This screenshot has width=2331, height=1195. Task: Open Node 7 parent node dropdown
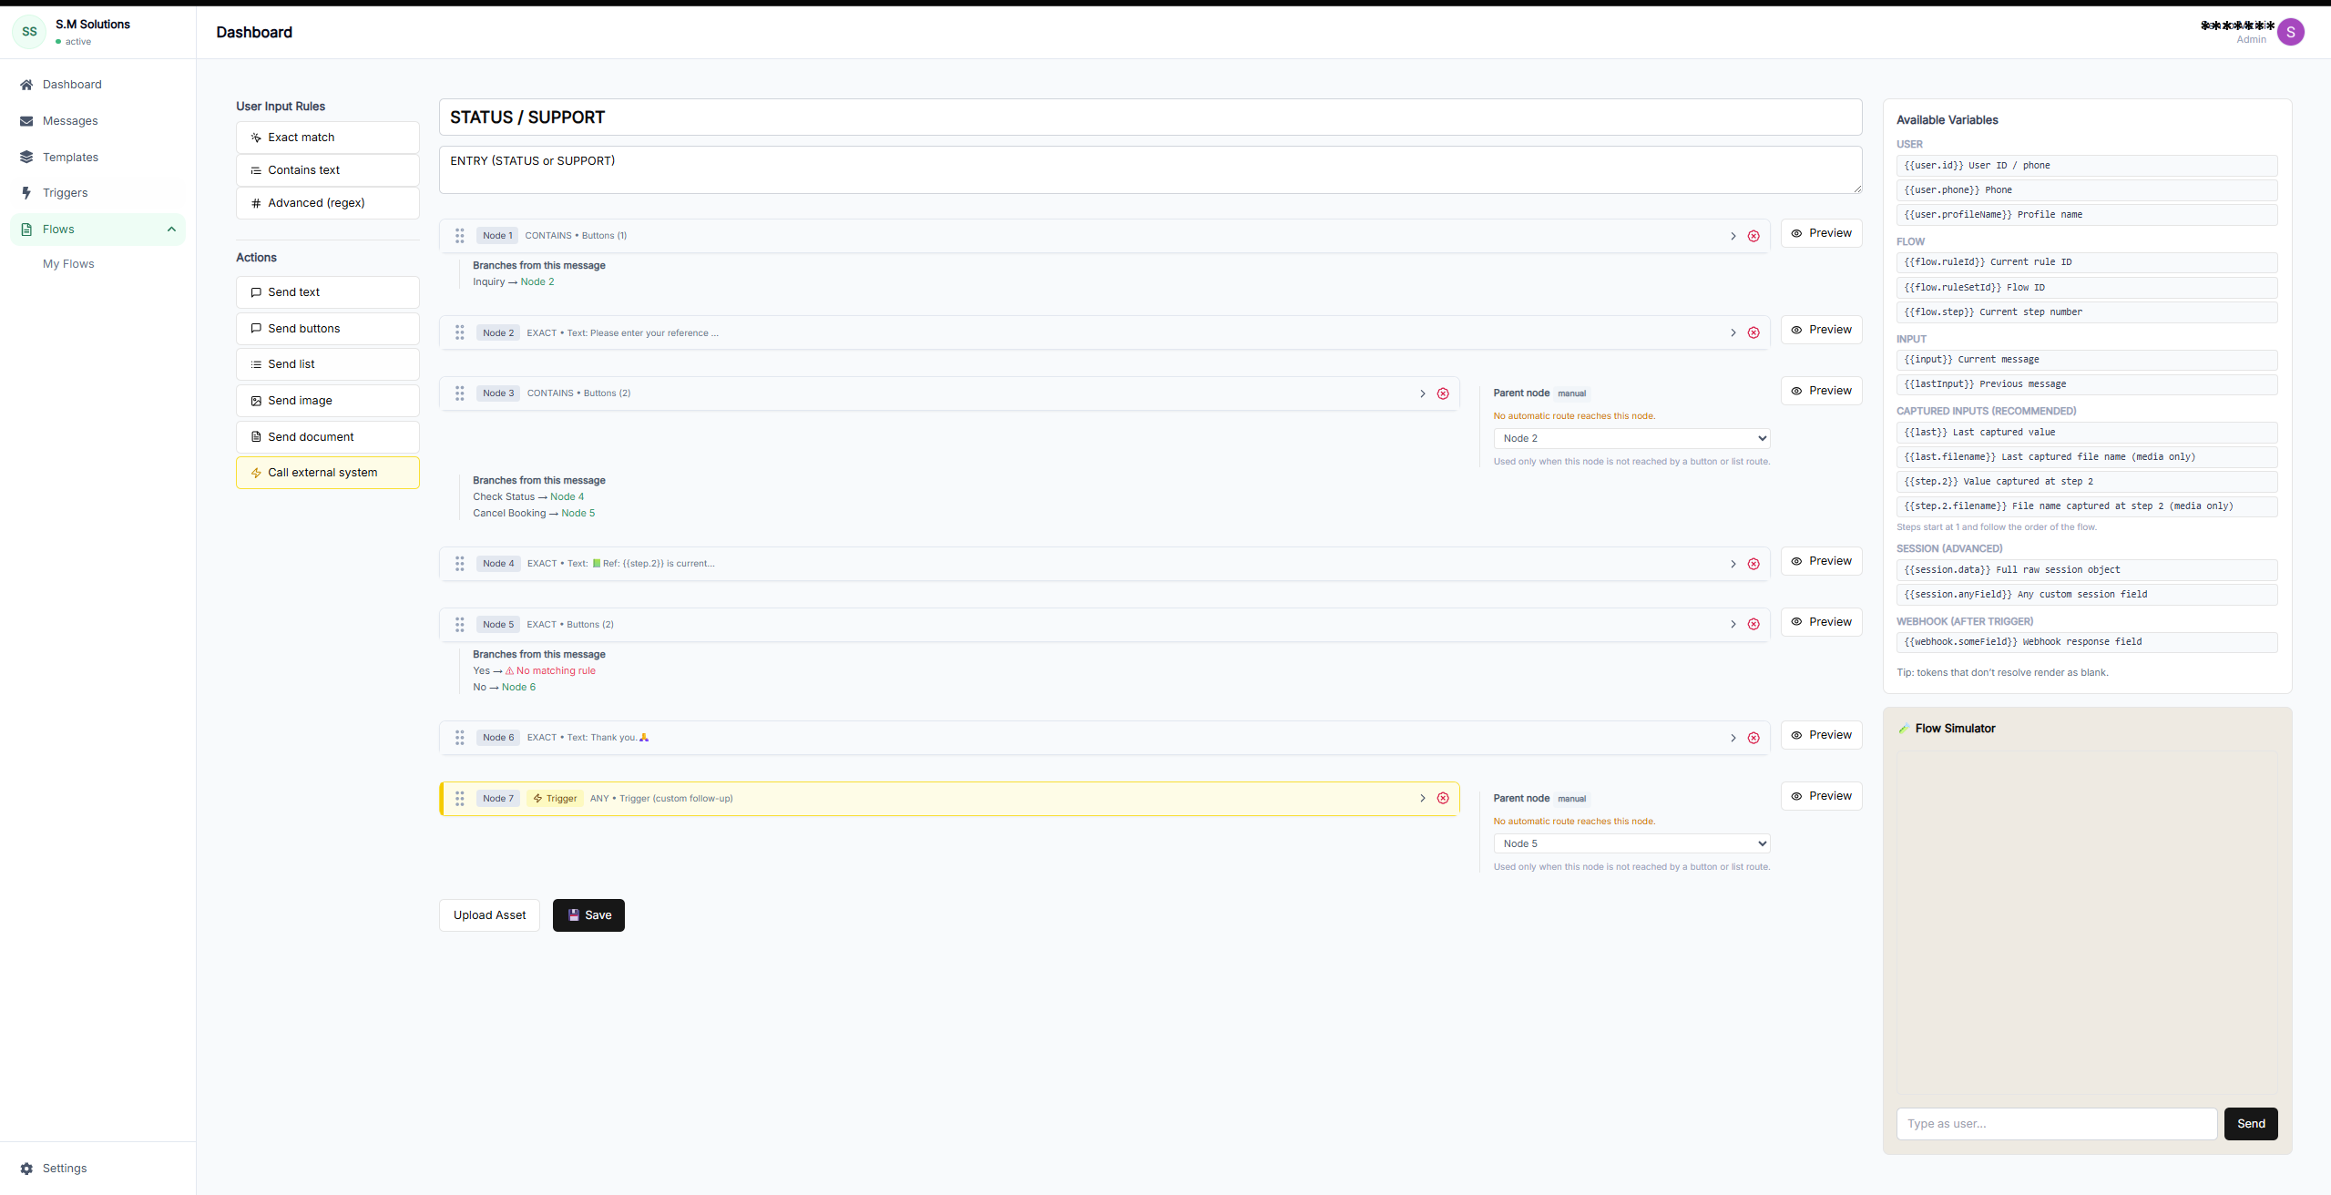pos(1631,843)
